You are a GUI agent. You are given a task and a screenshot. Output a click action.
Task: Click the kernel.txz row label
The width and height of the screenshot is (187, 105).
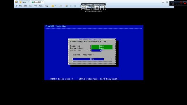pos(76,48)
